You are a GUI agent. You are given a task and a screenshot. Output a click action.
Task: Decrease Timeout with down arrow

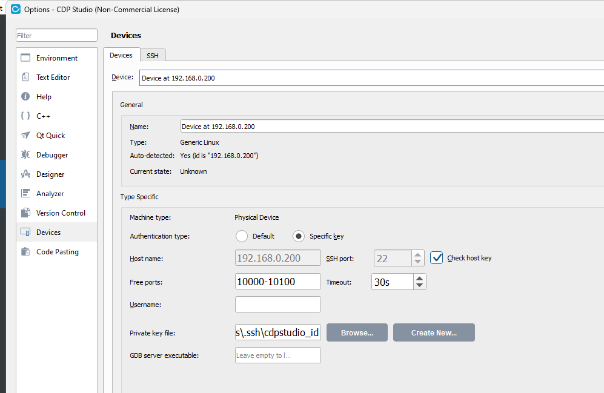point(419,286)
